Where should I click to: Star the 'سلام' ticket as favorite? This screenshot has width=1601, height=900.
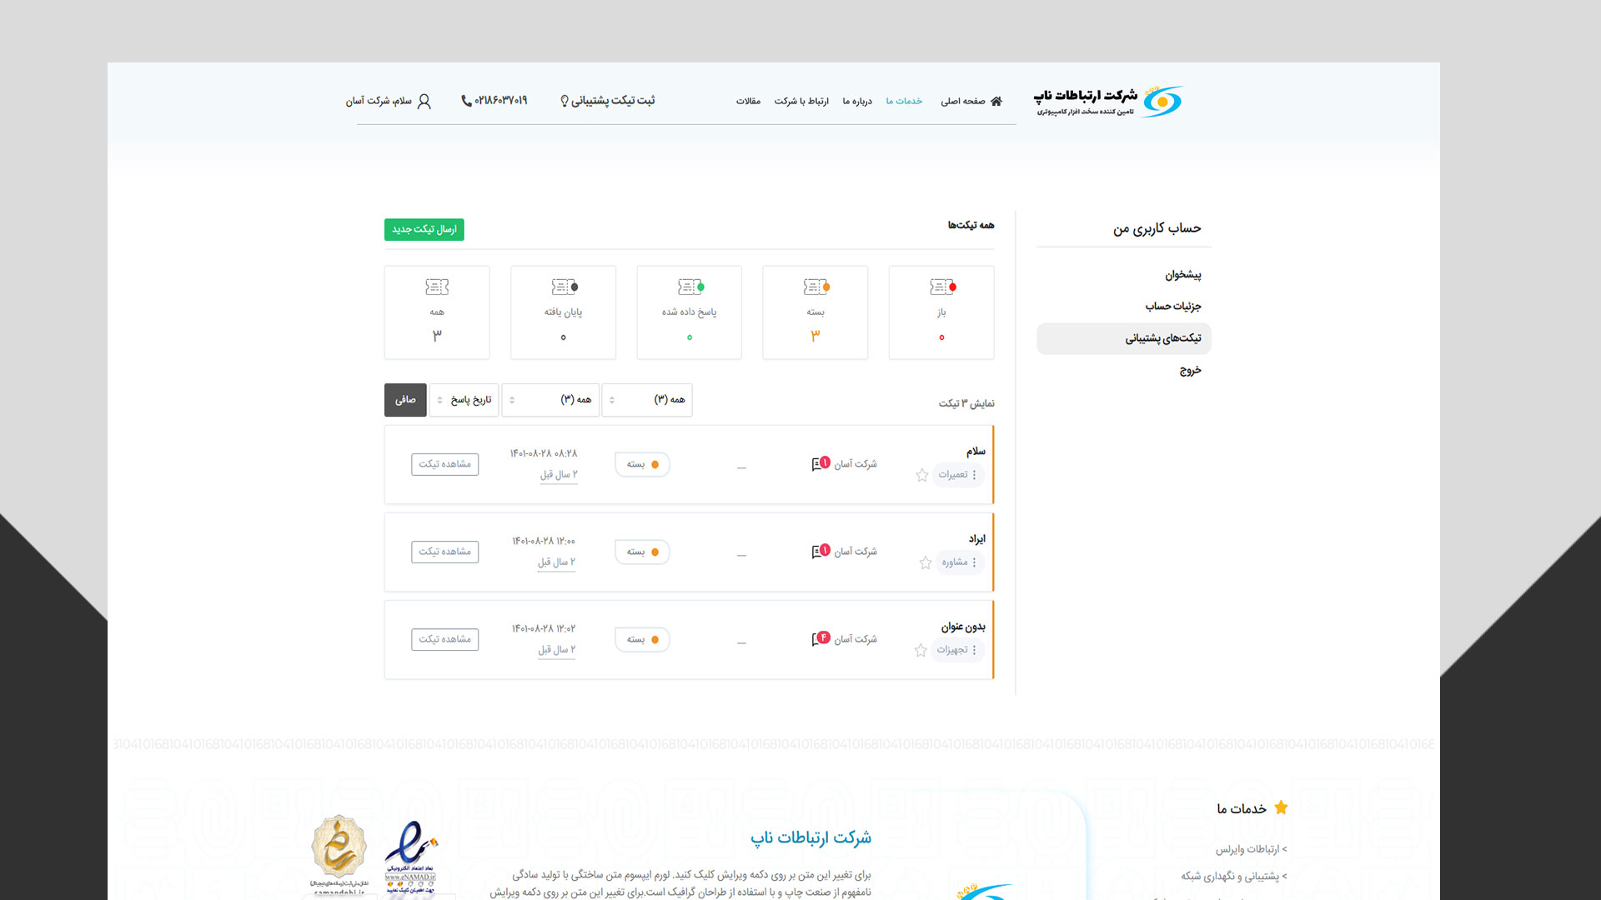pos(922,475)
